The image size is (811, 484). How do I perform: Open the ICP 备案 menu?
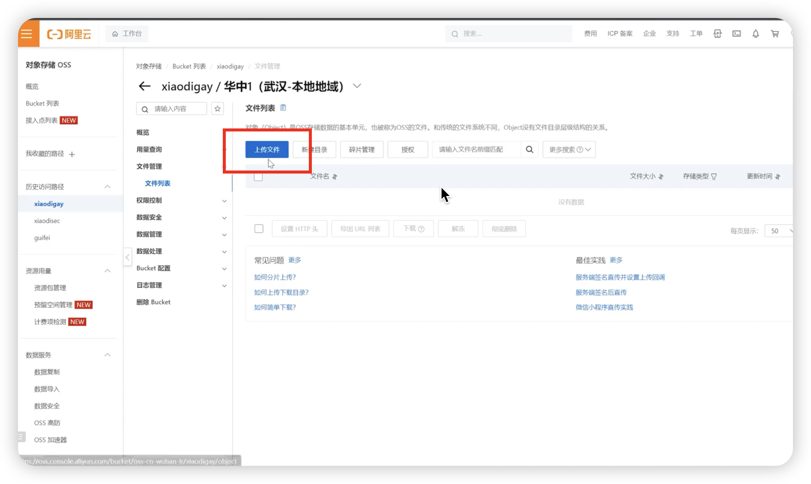click(x=620, y=33)
